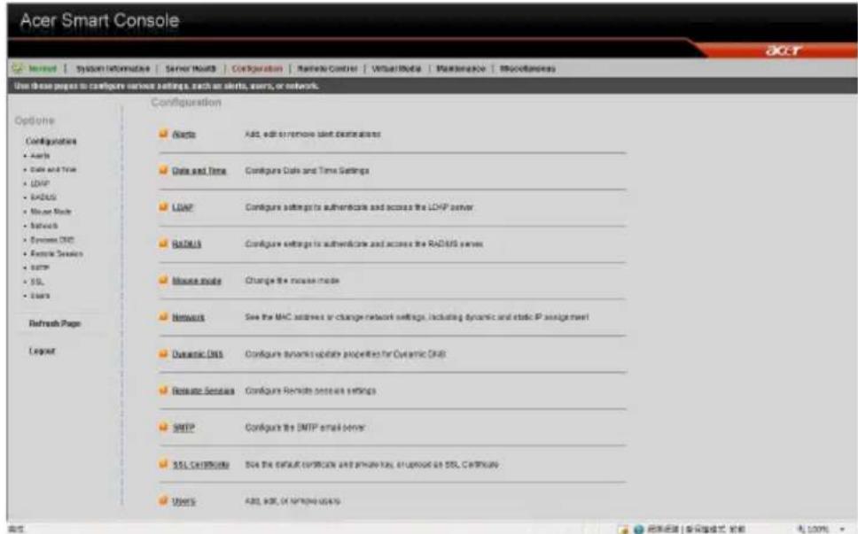Open the Maintenance tab
The height and width of the screenshot is (534, 858).
461,69
